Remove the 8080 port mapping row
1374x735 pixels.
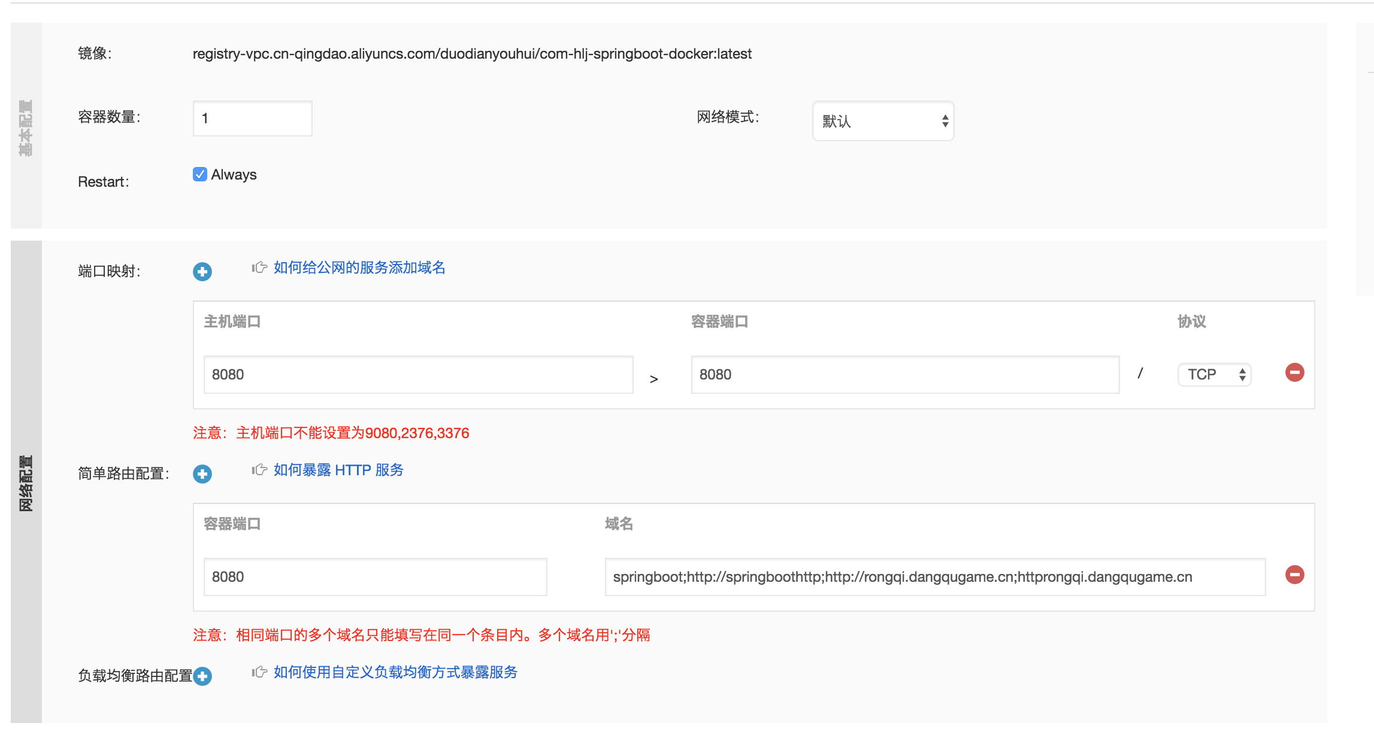pos(1294,372)
